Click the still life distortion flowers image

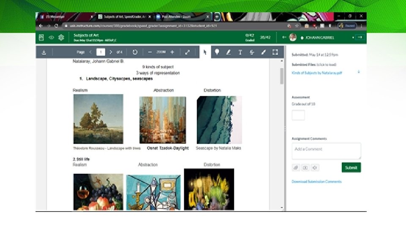[x=209, y=190]
